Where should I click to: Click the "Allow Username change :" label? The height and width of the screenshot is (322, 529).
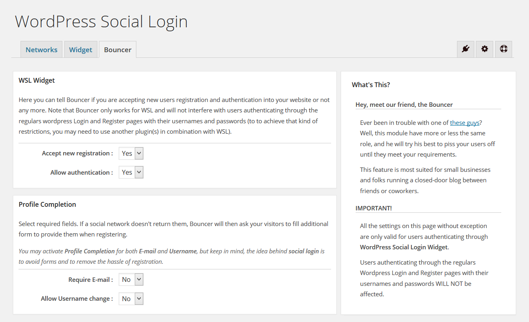pos(77,299)
